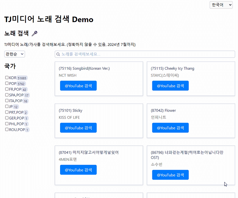Viewport: 238px width, 198px height.
Task: Enable the KOR country filter checkbox
Action: 6,78
